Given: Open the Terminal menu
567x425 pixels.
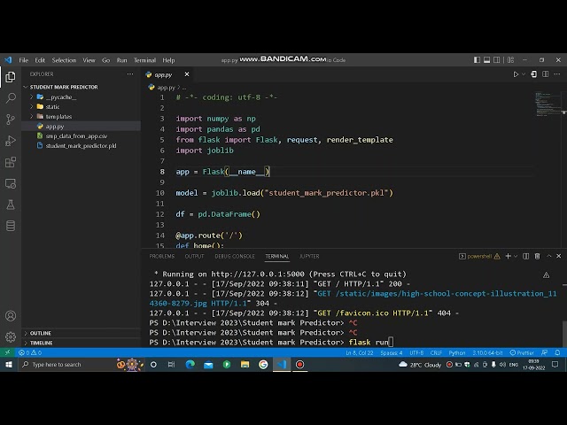Looking at the screenshot, I should 144,60.
